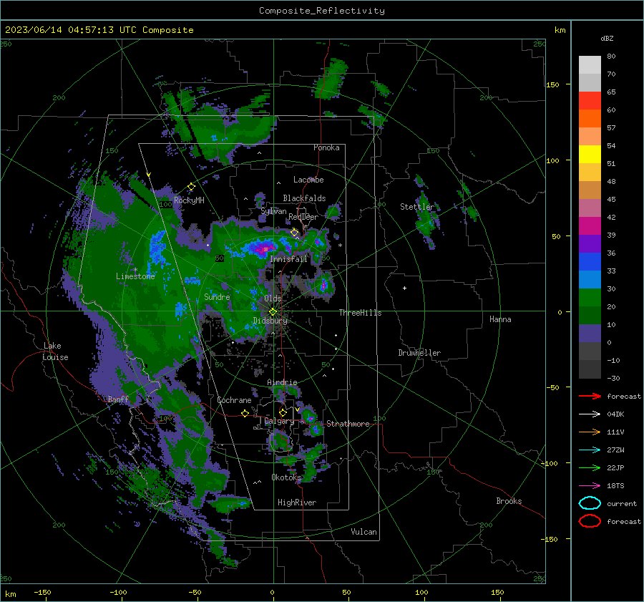Click the Drumheller city label
The image size is (644, 602).
point(419,353)
